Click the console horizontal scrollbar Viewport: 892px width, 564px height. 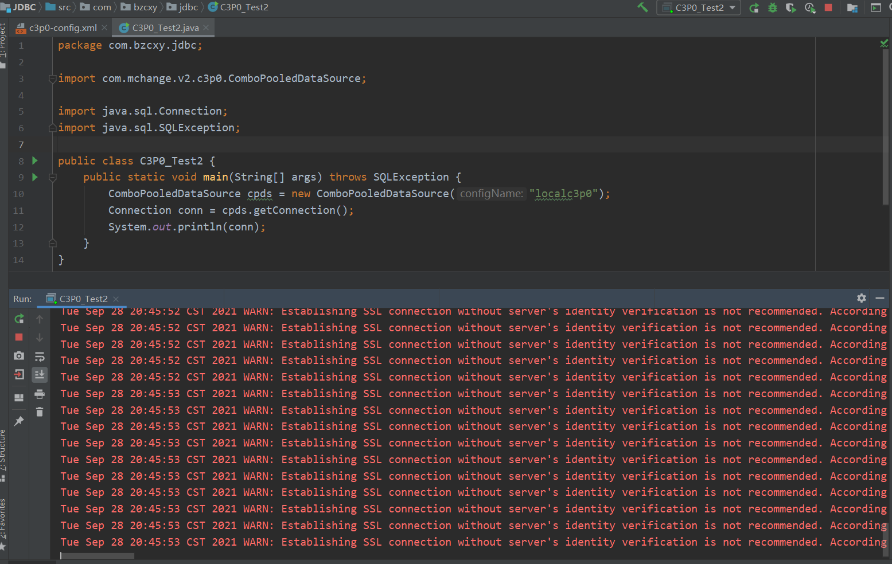[97, 556]
